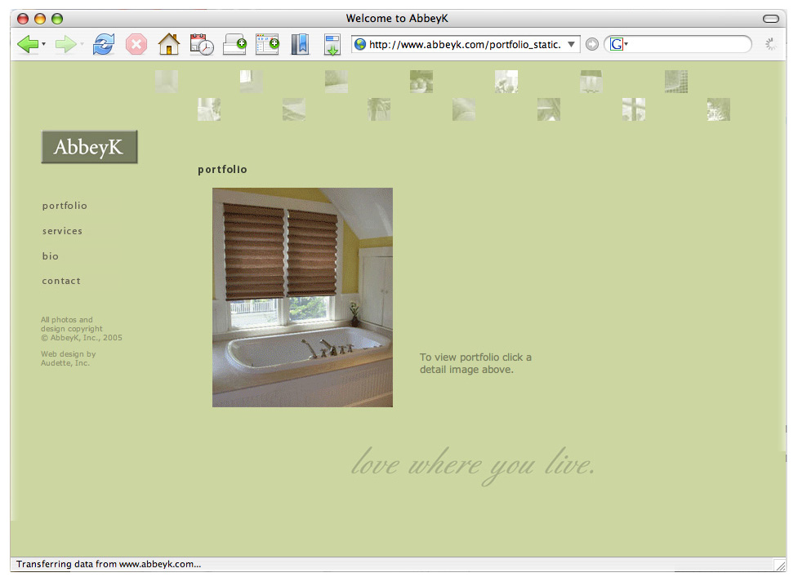The image size is (798, 586).
Task: Navigate to the services page link
Action: pos(62,231)
